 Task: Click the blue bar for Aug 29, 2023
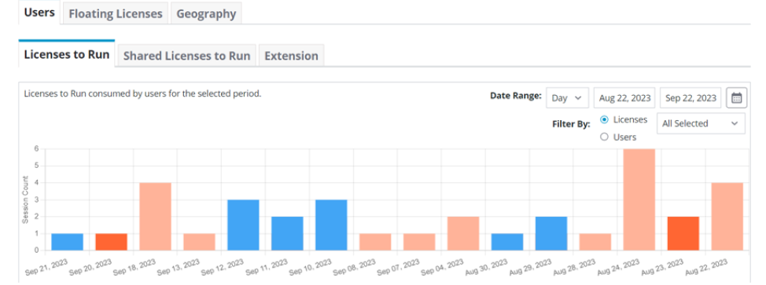click(551, 234)
